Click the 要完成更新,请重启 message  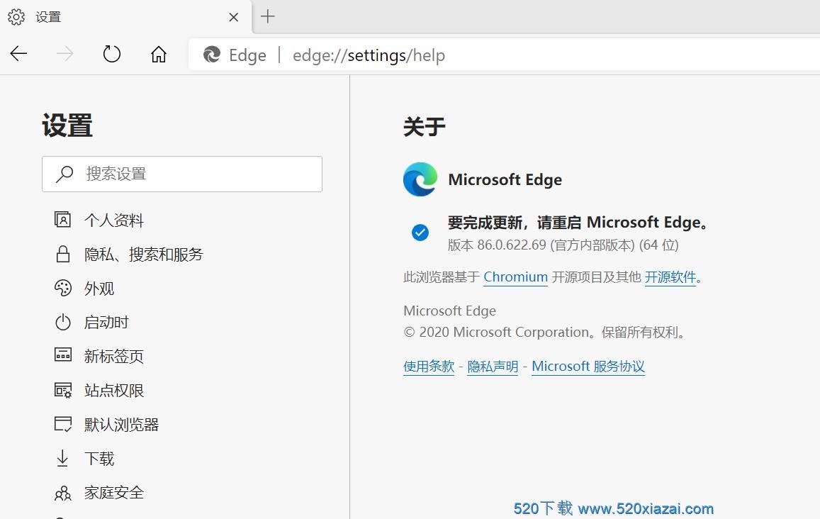[578, 223]
